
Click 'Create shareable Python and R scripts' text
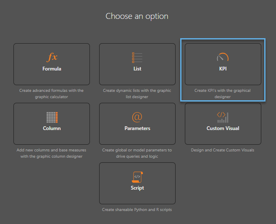pos(137,210)
